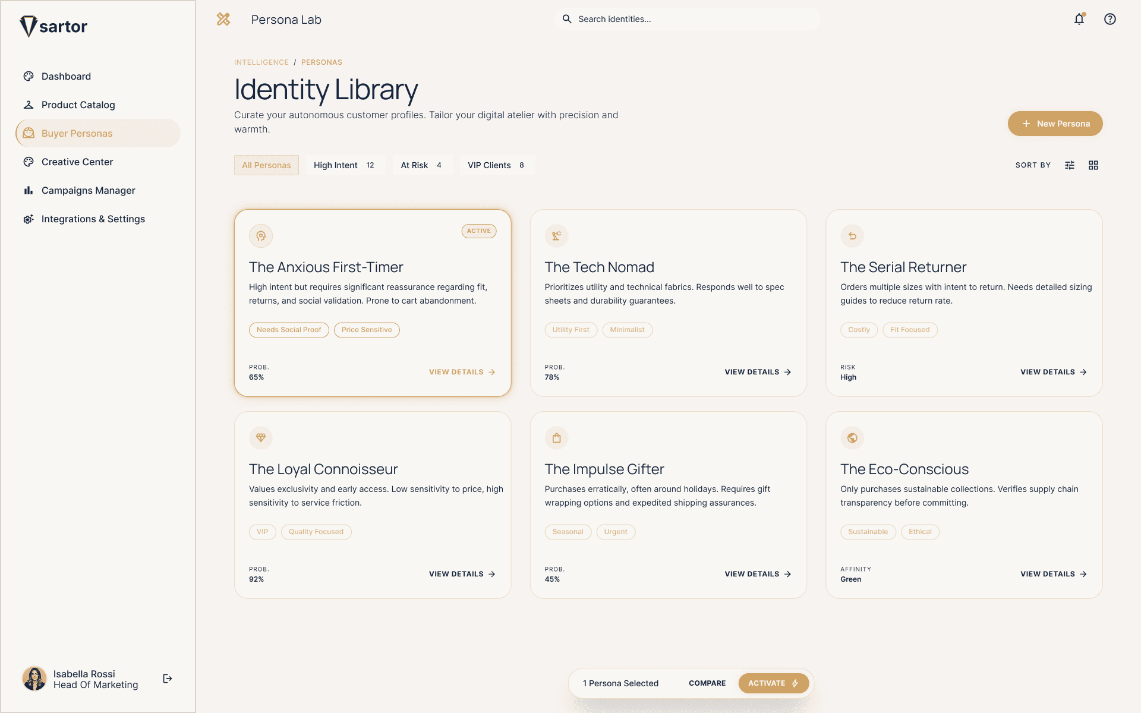Open the filter sliders icon next to Sort By

tap(1070, 165)
